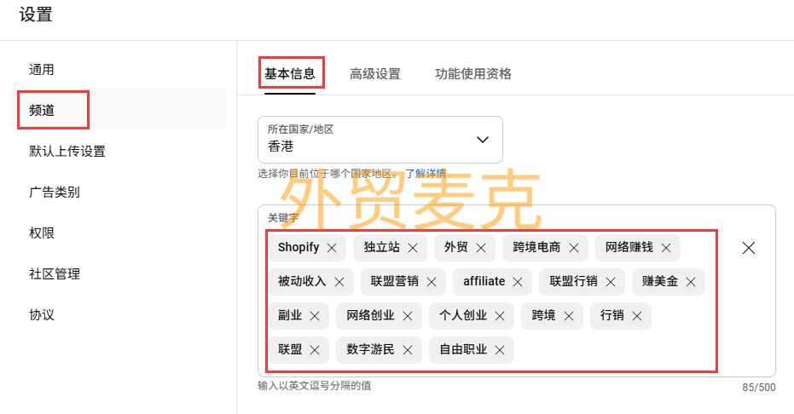Remove the Shopify keyword tag
Screen dimensions: 794x414
[x=332, y=248]
